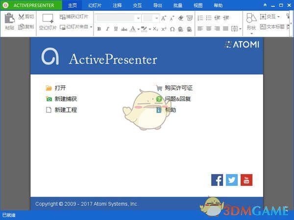Open the Twitter social icon
Image resolution: width=294 pixels, height=220 pixels.
point(232,180)
